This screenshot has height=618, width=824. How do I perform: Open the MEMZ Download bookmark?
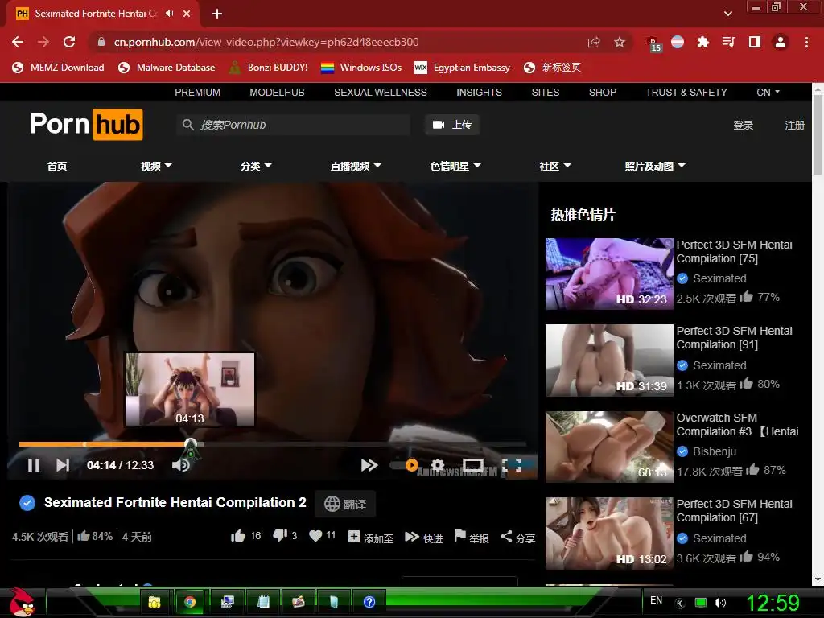[x=58, y=68]
